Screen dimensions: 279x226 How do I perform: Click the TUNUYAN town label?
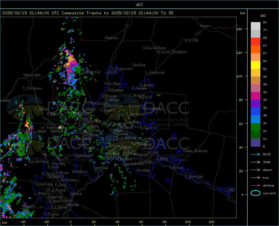click(72, 205)
